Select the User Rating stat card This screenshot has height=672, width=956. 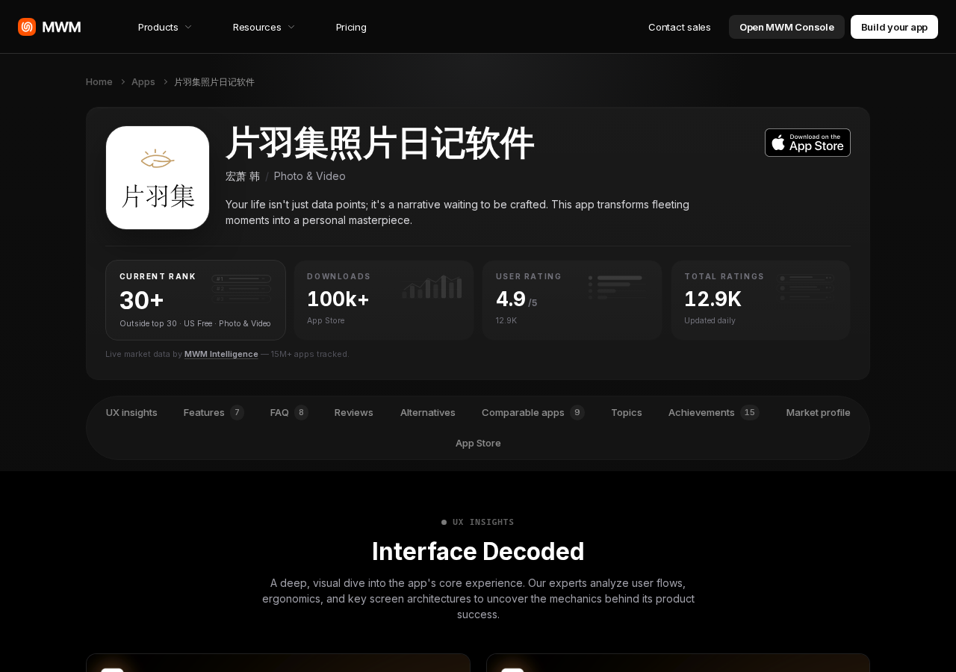[x=572, y=300]
